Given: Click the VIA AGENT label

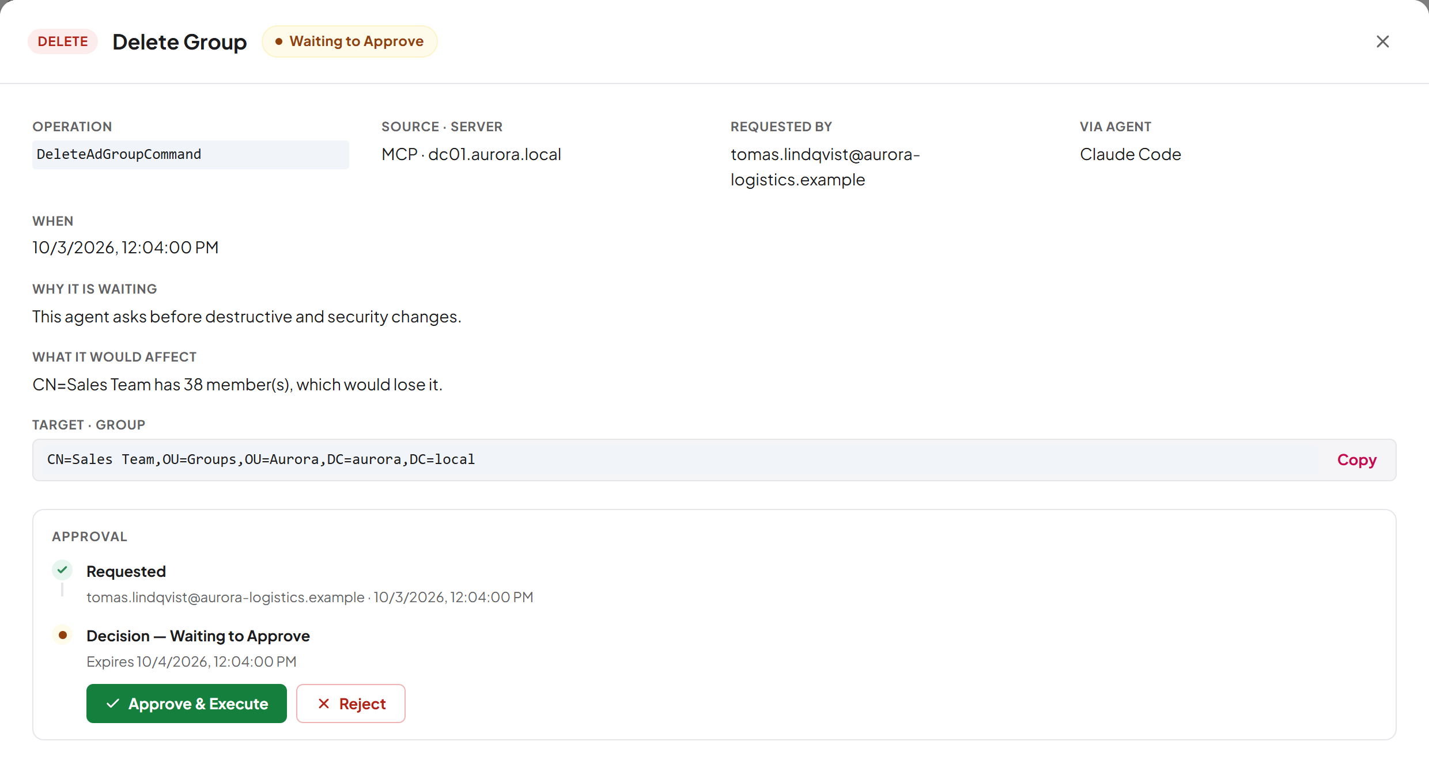Looking at the screenshot, I should pos(1116,127).
